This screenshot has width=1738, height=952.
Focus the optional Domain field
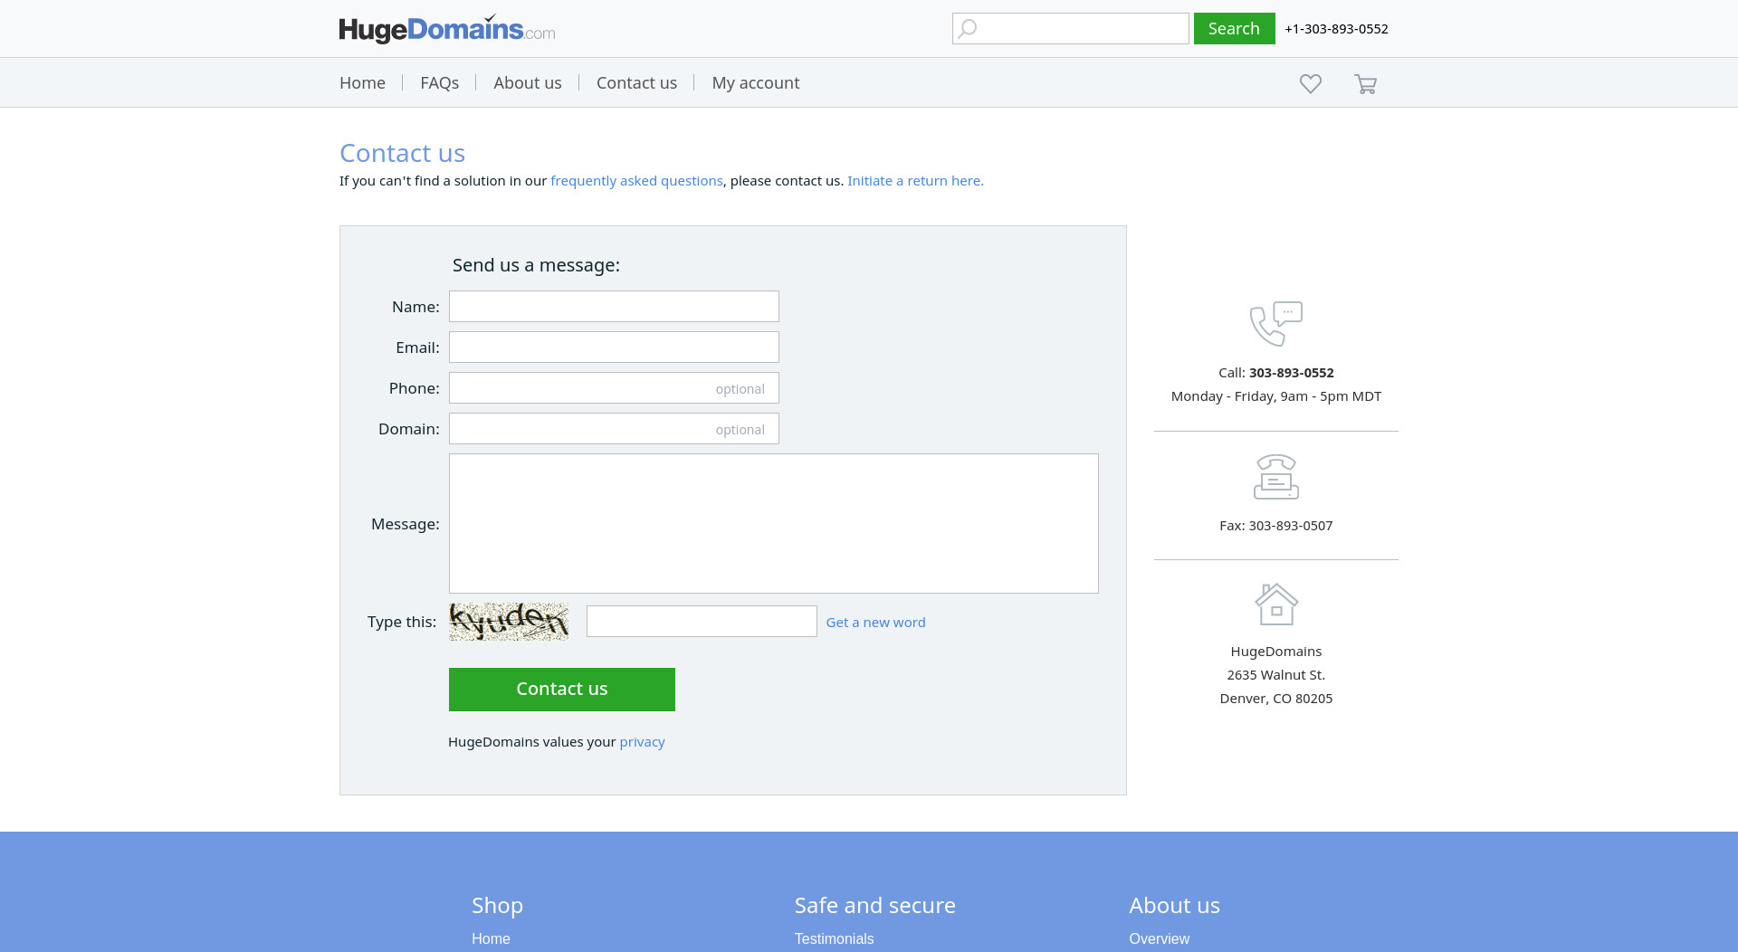pyautogui.click(x=614, y=428)
